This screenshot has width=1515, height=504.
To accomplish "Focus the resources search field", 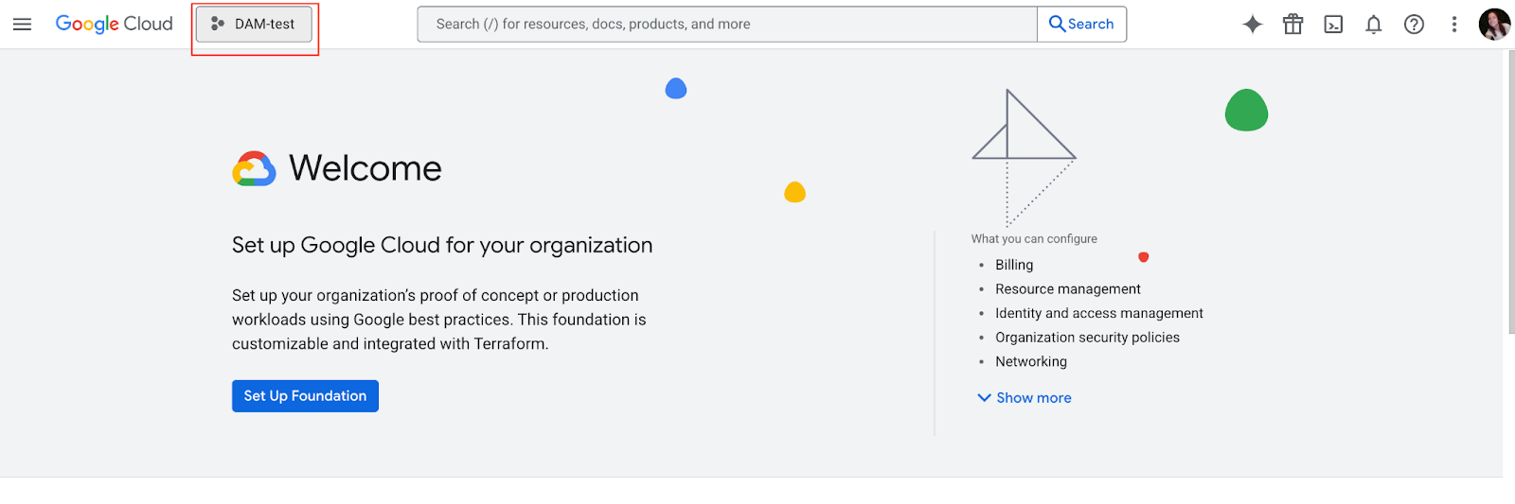I will coord(727,25).
